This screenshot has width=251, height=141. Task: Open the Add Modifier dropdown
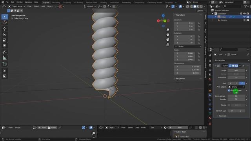tap(232, 60)
